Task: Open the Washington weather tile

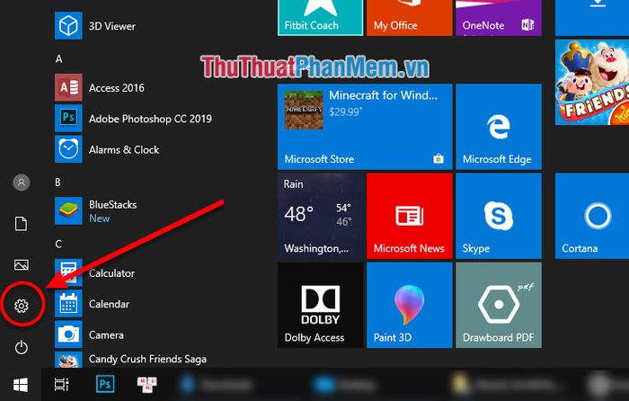Action: tap(321, 216)
